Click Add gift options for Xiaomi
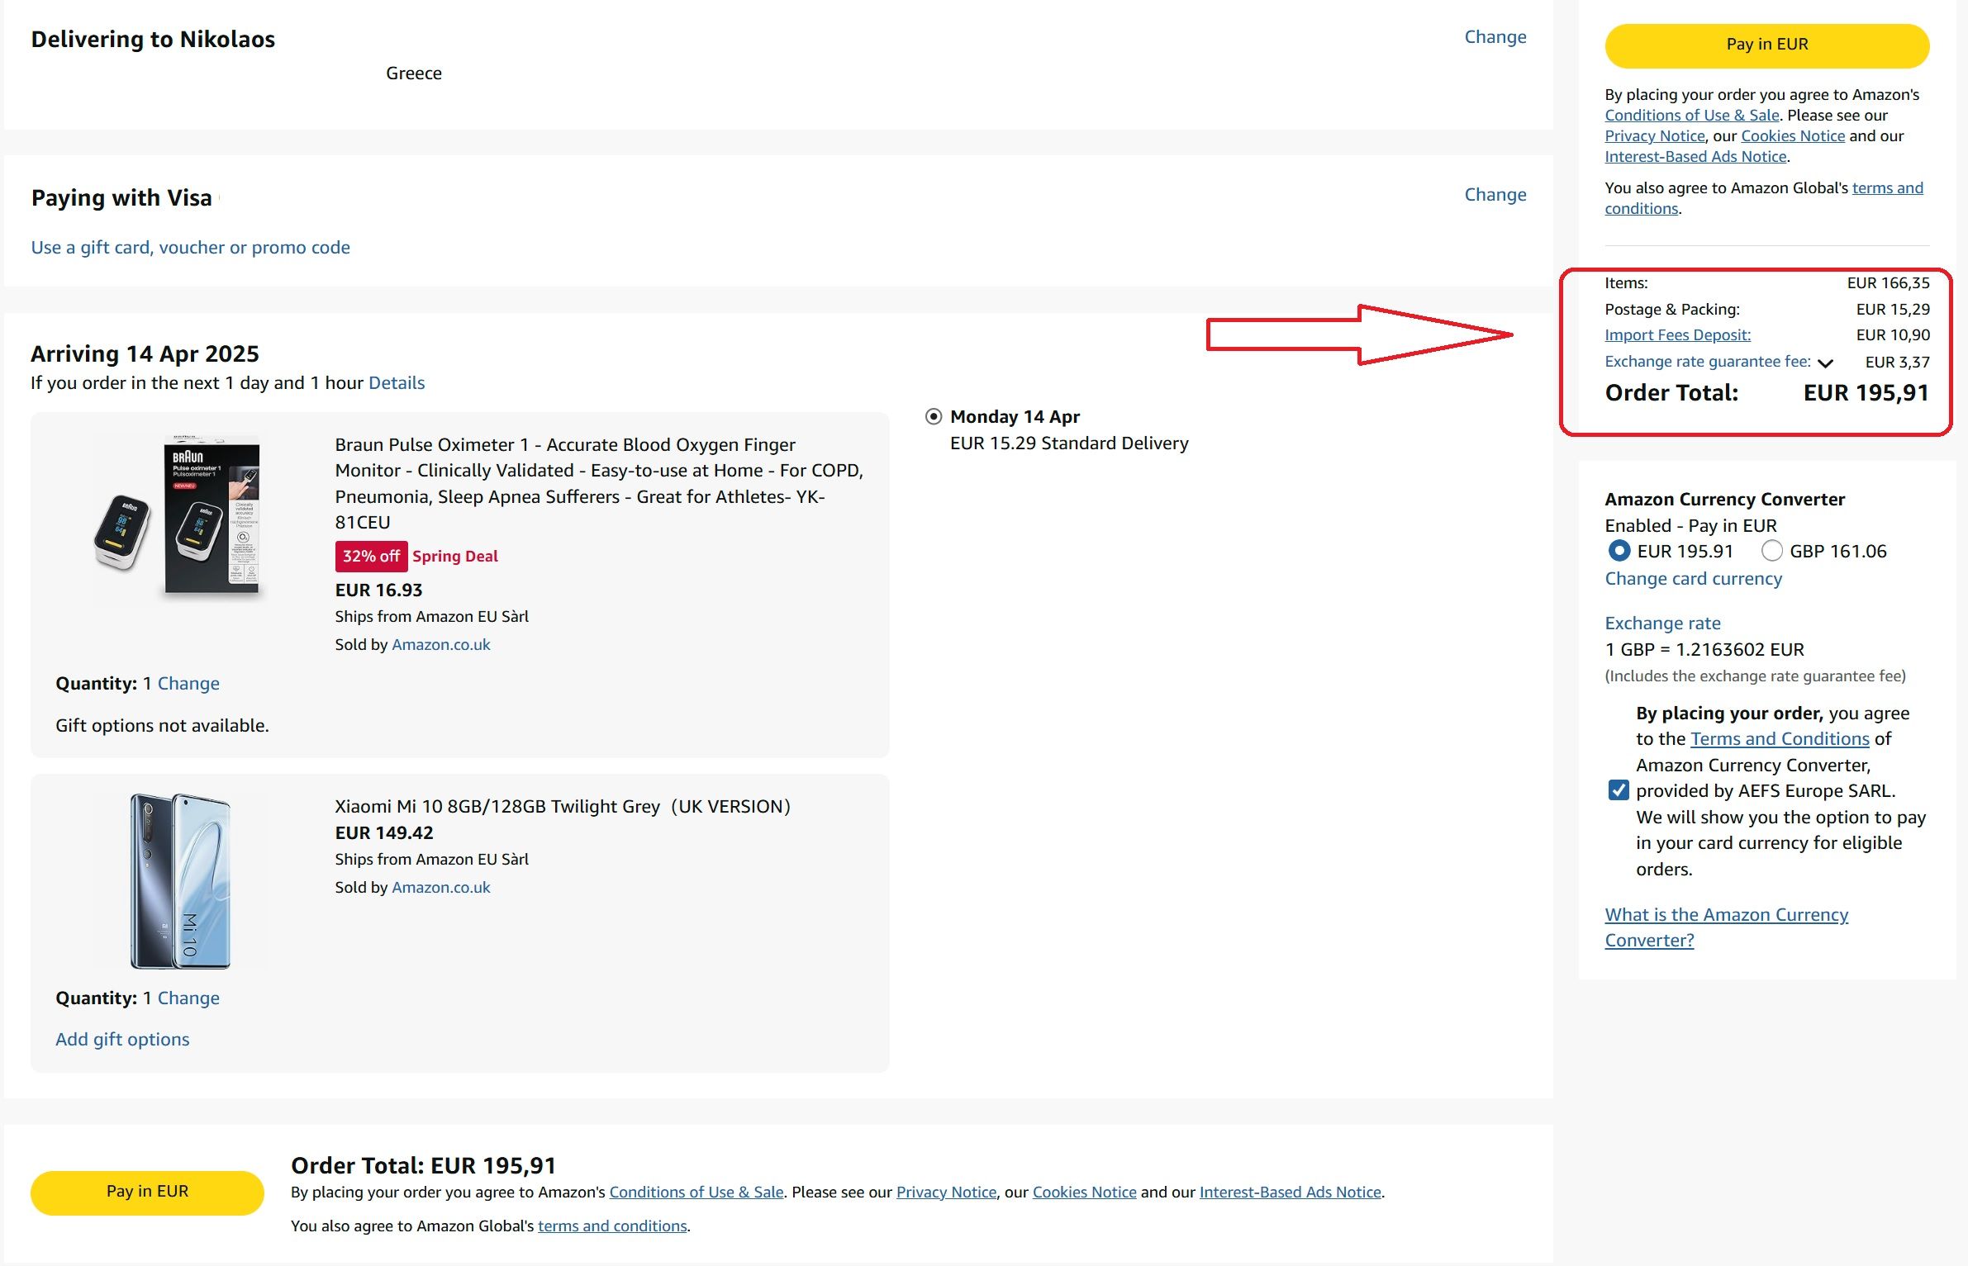Image resolution: width=1968 pixels, height=1266 pixels. pos(122,1040)
